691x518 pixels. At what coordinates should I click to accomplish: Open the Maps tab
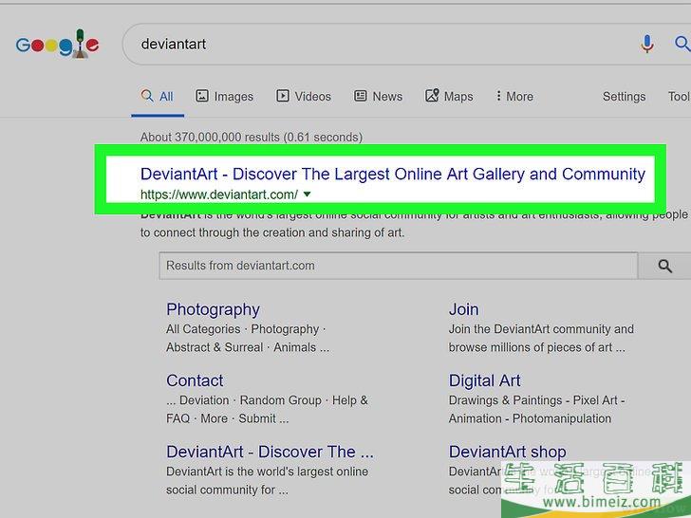(x=449, y=96)
